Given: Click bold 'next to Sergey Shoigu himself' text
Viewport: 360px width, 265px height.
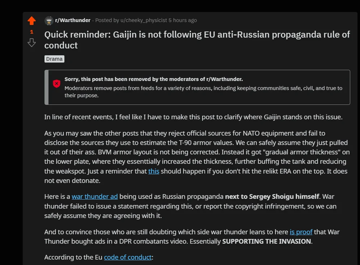Looking at the screenshot, I should pyautogui.click(x=272, y=197).
